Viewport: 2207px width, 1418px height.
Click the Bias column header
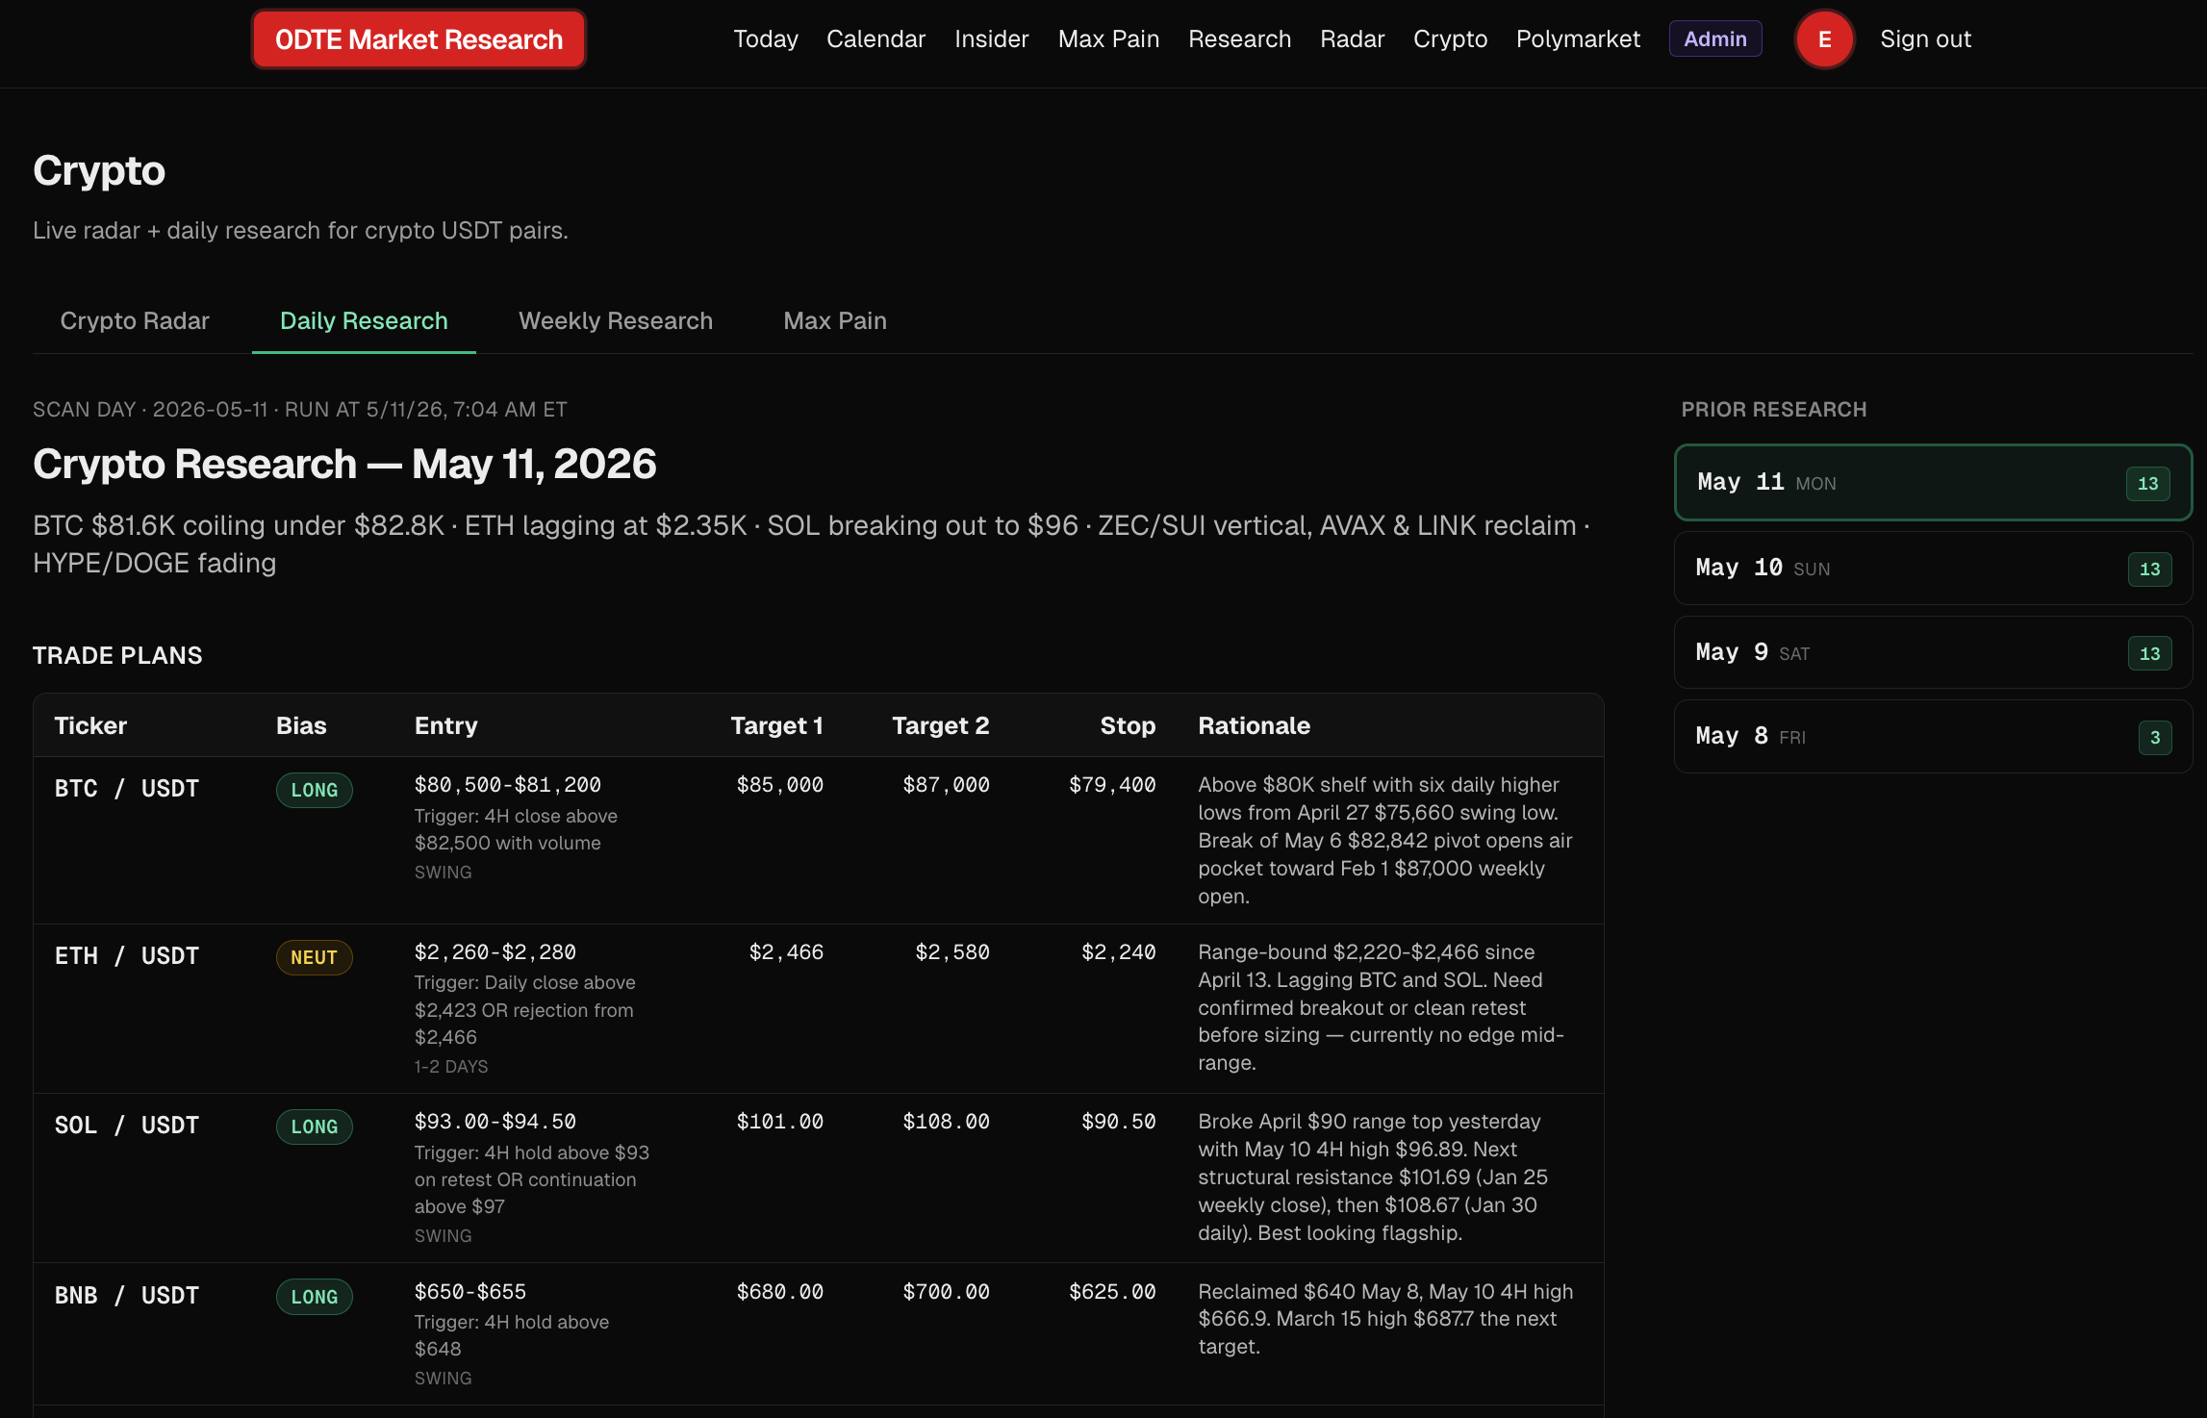[x=301, y=726]
